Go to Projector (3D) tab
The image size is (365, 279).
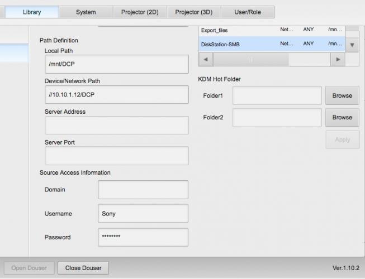click(x=194, y=12)
